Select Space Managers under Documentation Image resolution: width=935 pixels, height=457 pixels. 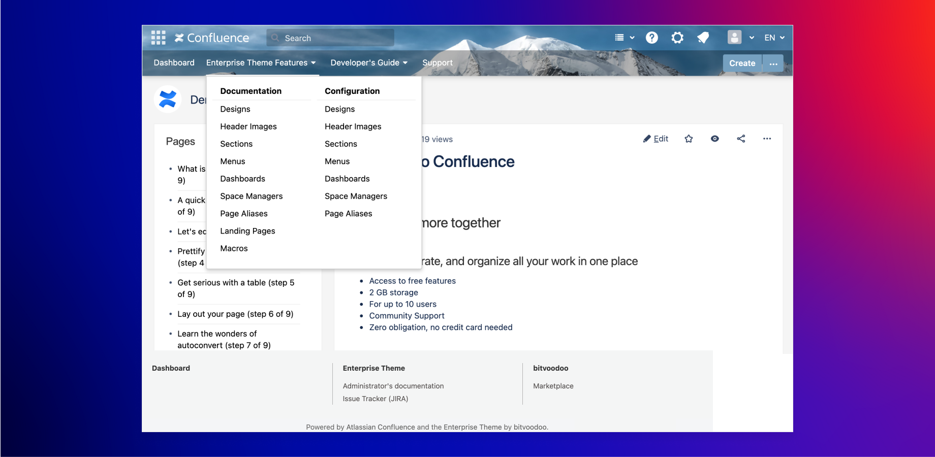[x=252, y=196]
